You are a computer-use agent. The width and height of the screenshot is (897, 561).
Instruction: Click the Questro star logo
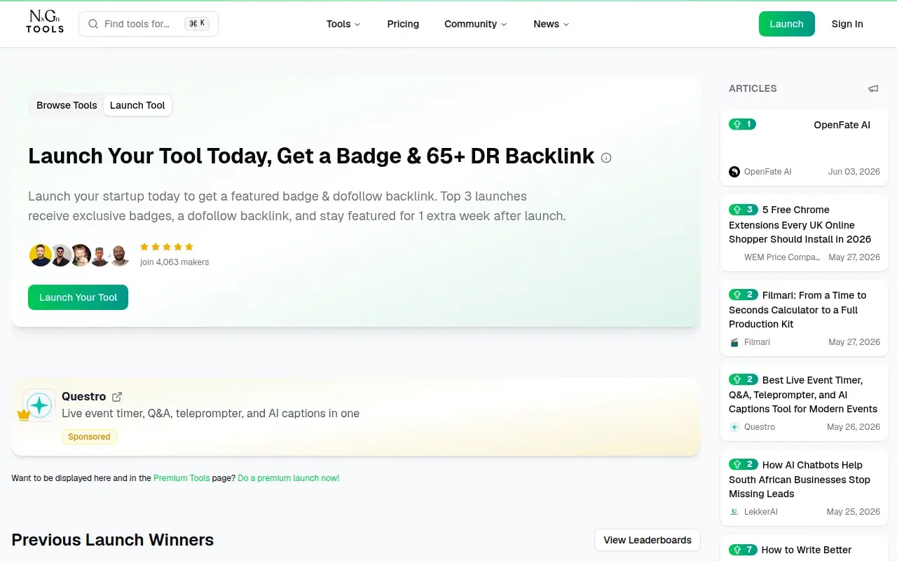pos(39,405)
